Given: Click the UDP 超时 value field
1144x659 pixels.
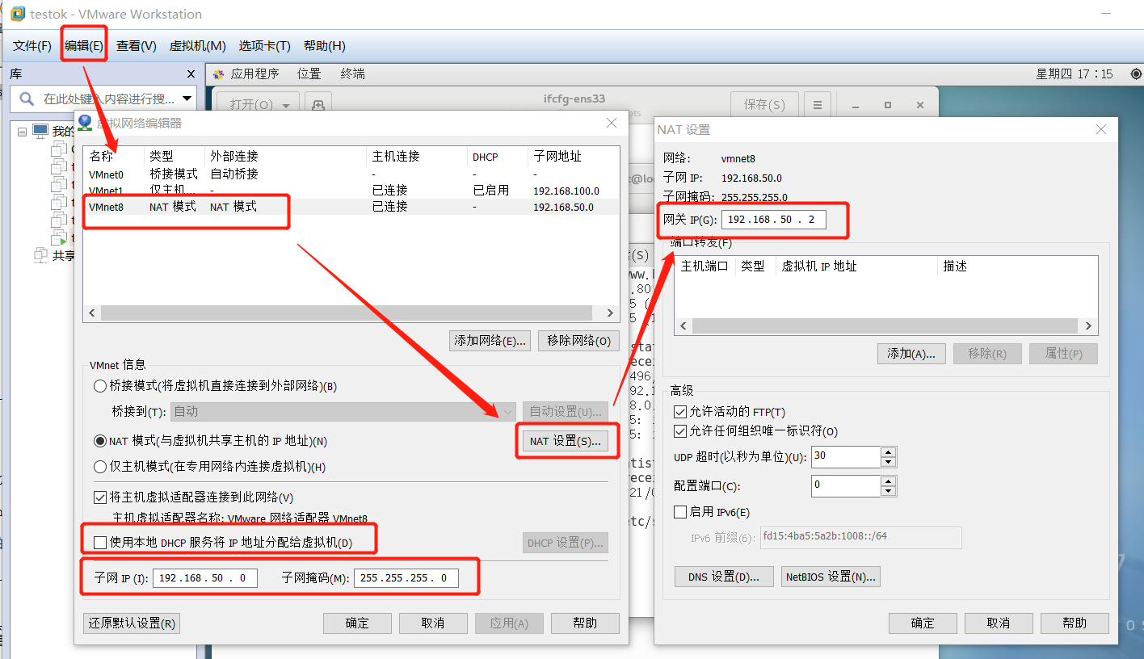Looking at the screenshot, I should pos(846,457).
